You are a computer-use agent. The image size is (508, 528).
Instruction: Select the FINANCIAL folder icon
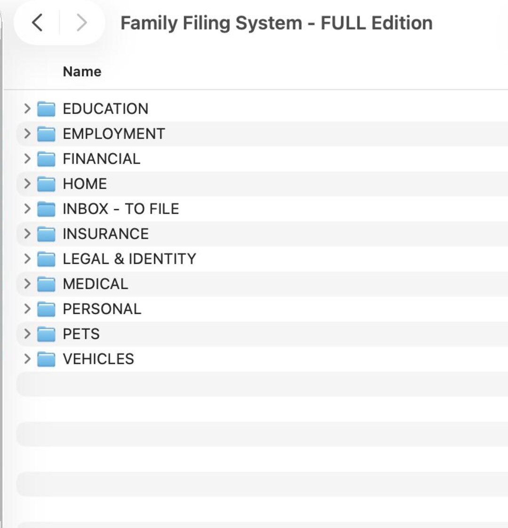46,158
